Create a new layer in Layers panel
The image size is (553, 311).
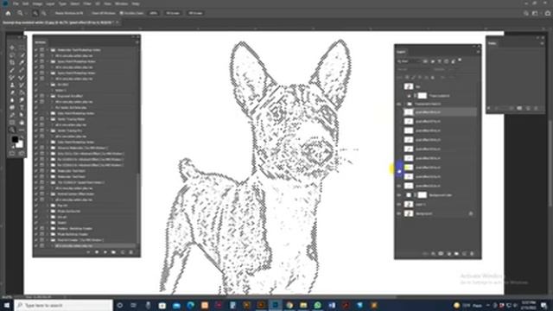tap(464, 253)
